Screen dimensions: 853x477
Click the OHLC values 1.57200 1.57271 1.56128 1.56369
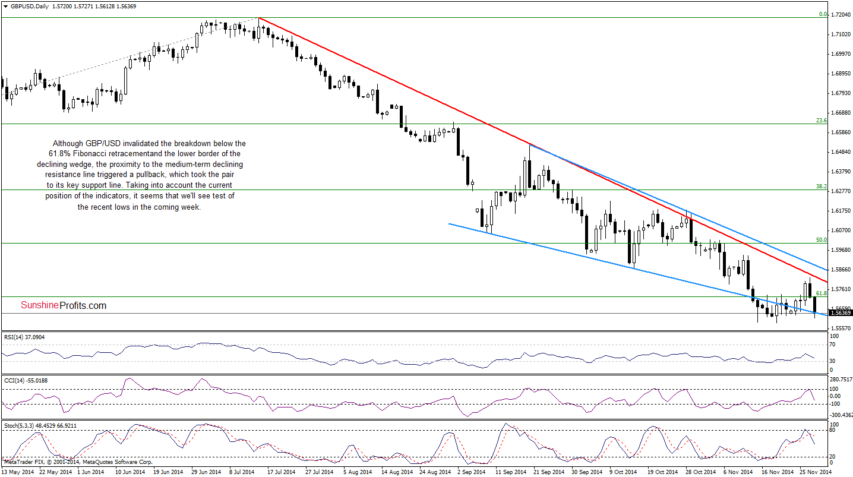click(x=94, y=7)
